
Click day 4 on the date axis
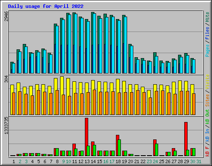(x=32, y=161)
